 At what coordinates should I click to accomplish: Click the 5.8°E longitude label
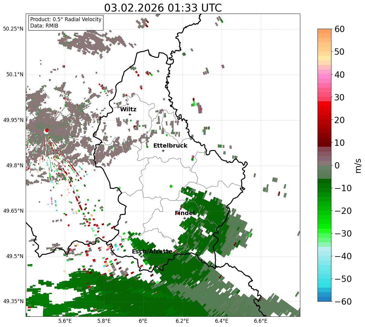click(104, 321)
